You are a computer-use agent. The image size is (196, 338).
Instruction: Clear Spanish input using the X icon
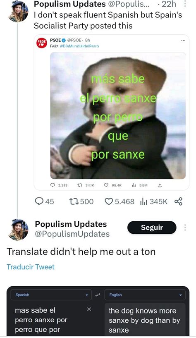(x=89, y=309)
